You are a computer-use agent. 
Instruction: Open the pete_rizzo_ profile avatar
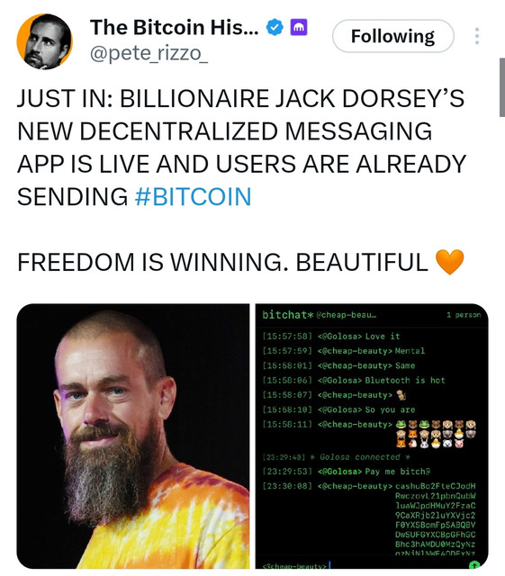[x=44, y=41]
